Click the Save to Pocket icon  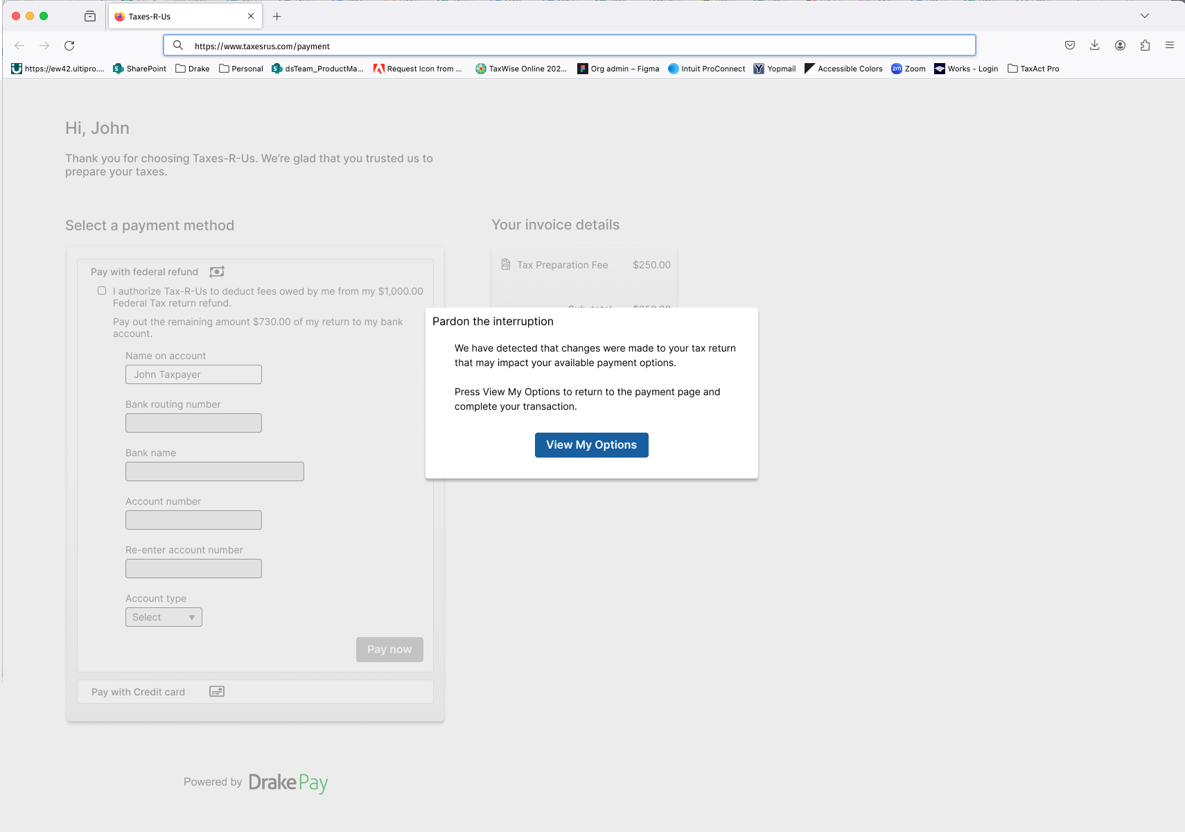click(x=1070, y=46)
